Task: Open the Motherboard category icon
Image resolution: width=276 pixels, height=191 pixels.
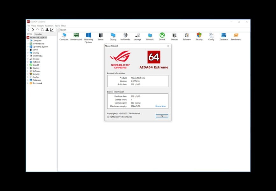Action: (76, 35)
